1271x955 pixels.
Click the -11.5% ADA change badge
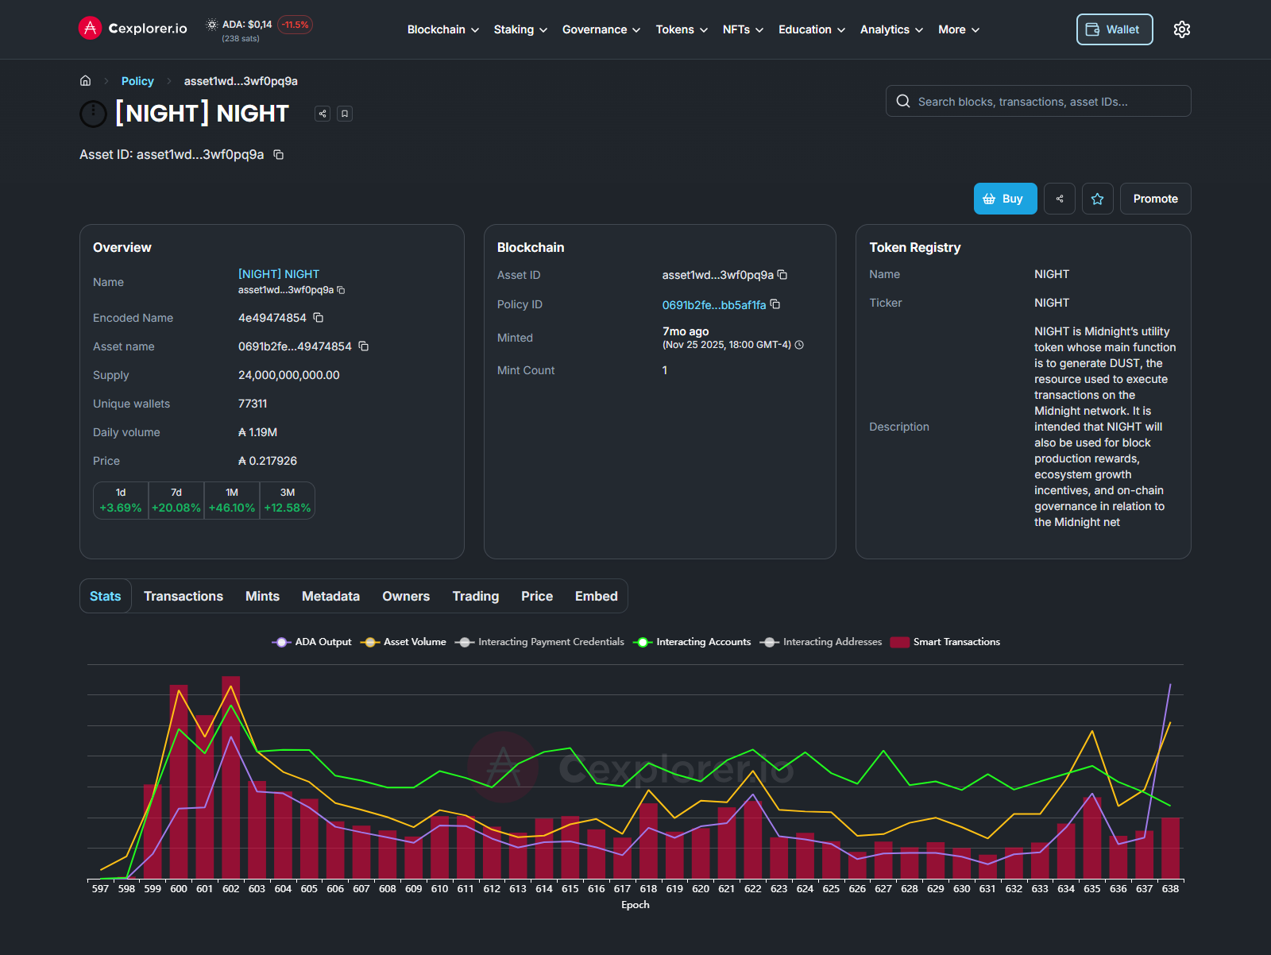point(296,25)
